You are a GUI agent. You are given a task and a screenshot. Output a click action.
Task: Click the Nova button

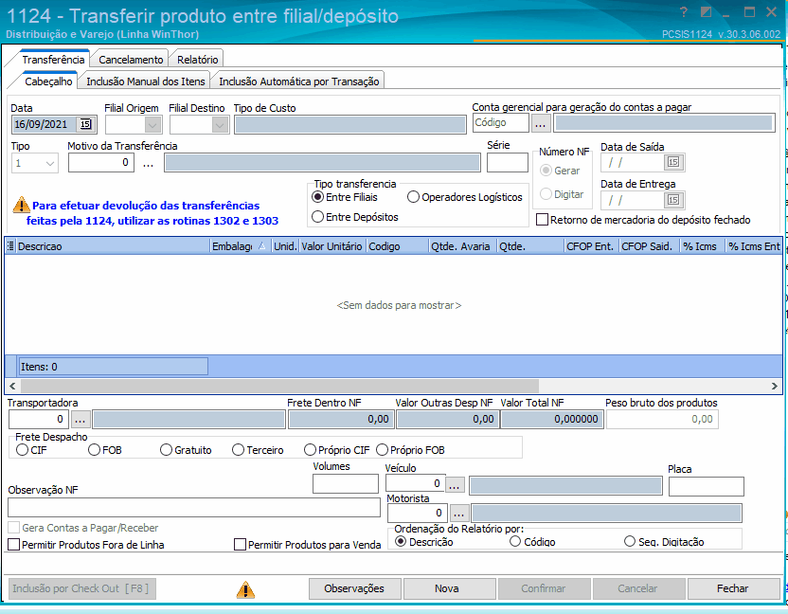click(447, 588)
